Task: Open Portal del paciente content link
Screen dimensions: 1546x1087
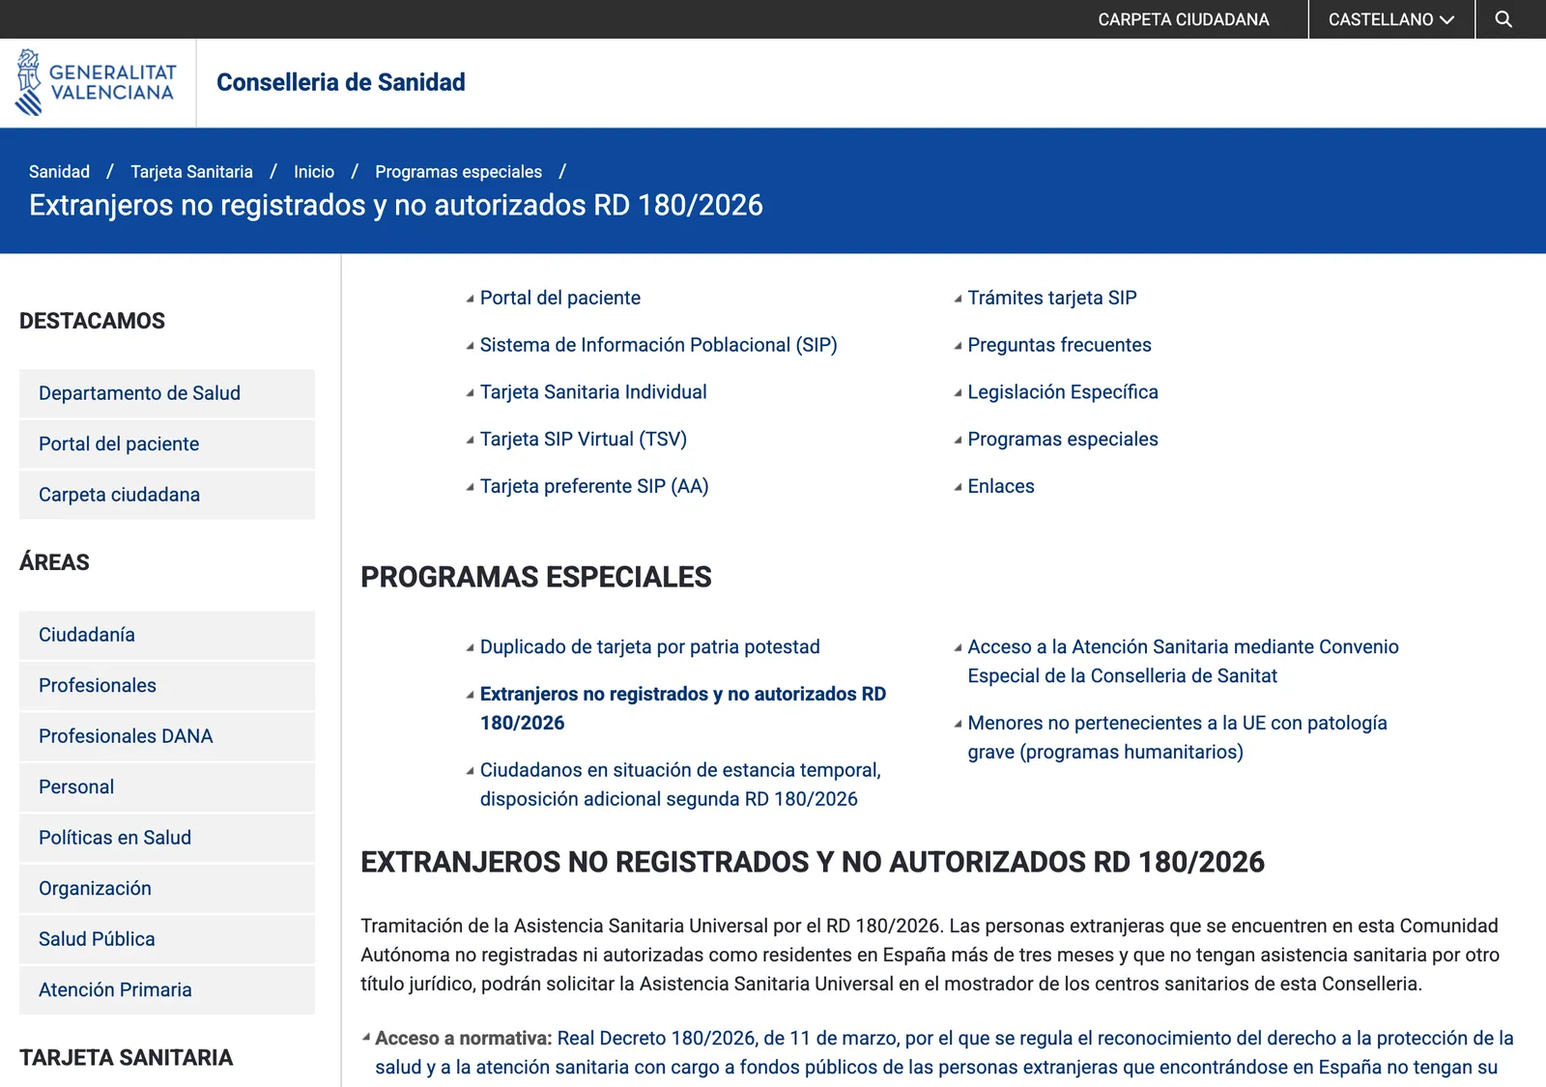Action: 560,298
